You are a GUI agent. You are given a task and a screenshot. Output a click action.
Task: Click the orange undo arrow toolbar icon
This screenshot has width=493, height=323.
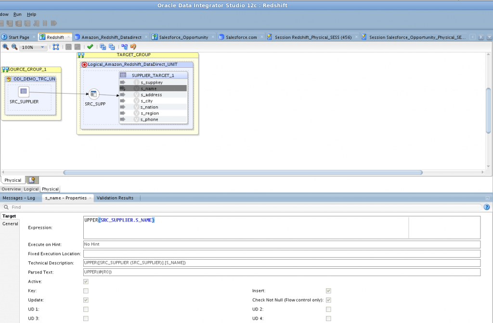point(133,47)
